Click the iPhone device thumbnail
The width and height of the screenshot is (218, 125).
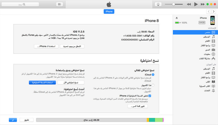point(213,20)
